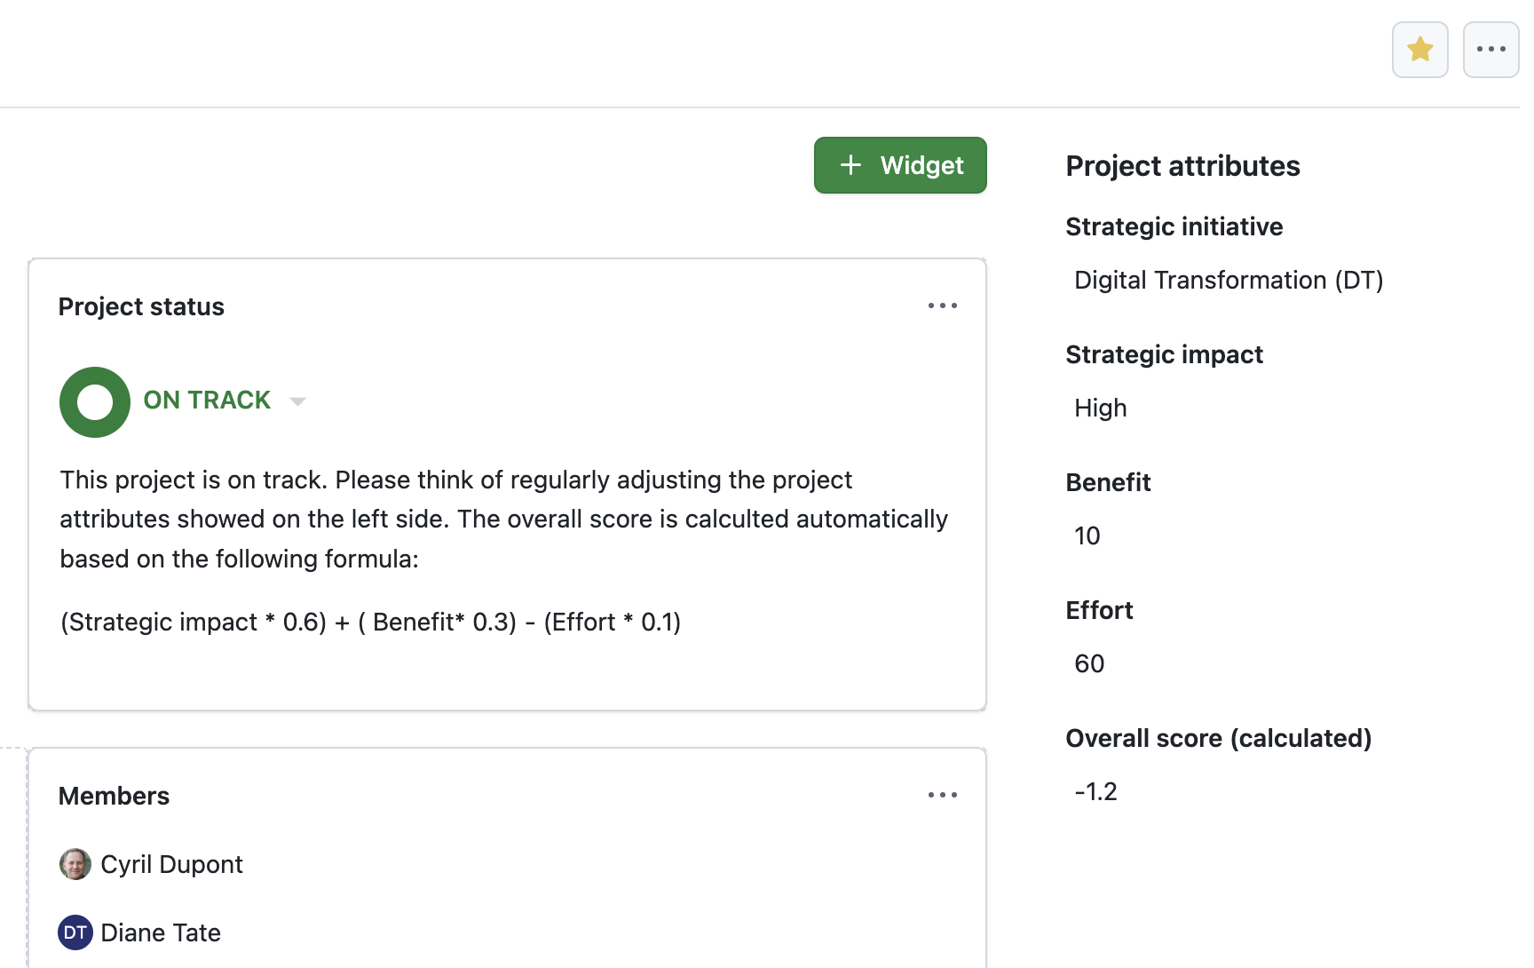Click Diane Tate's avatar initials badge
Screen dimensions: 1534x968
tap(75, 932)
